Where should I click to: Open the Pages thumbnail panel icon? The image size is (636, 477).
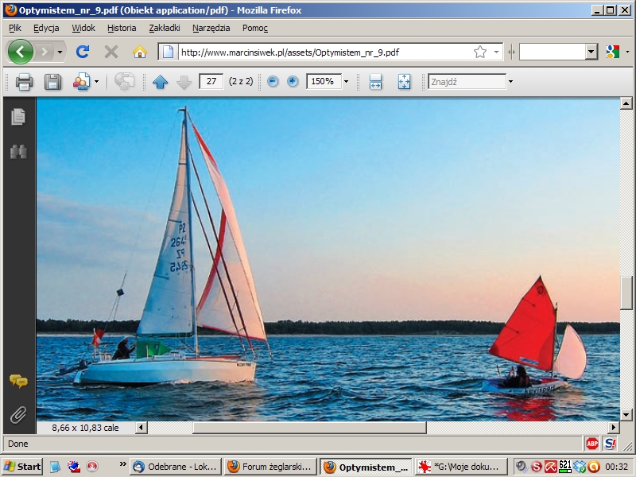17,117
